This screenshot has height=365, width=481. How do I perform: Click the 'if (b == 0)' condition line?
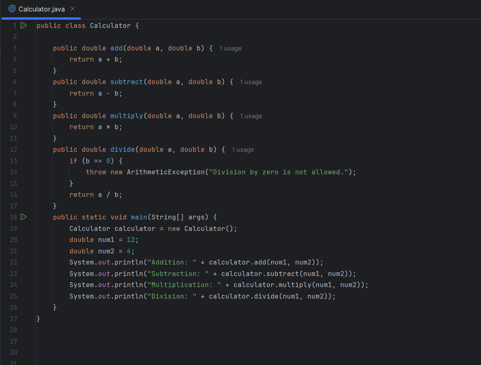(96, 161)
